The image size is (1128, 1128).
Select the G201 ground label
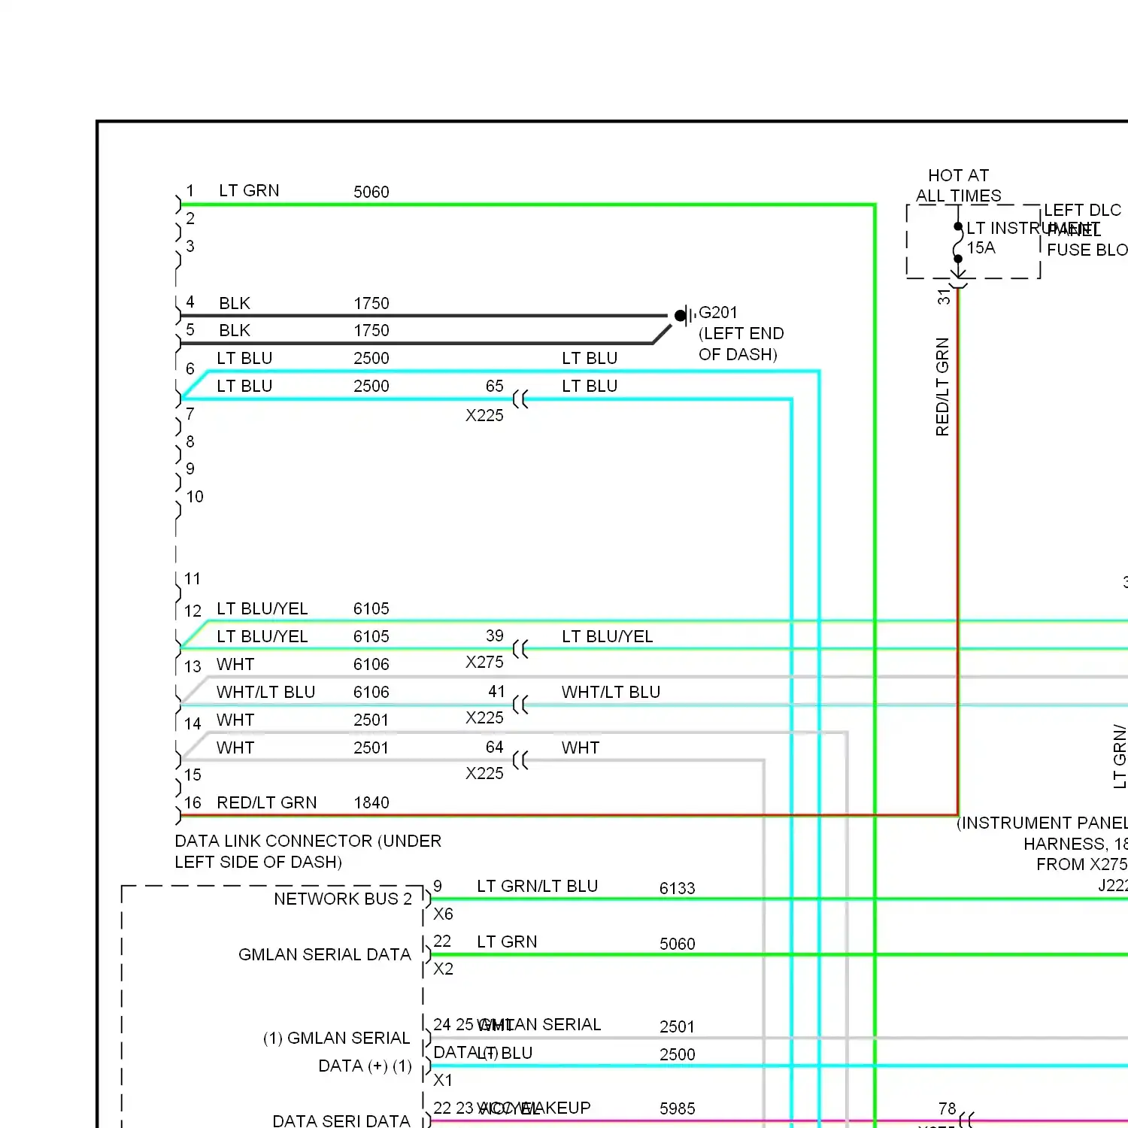click(718, 312)
